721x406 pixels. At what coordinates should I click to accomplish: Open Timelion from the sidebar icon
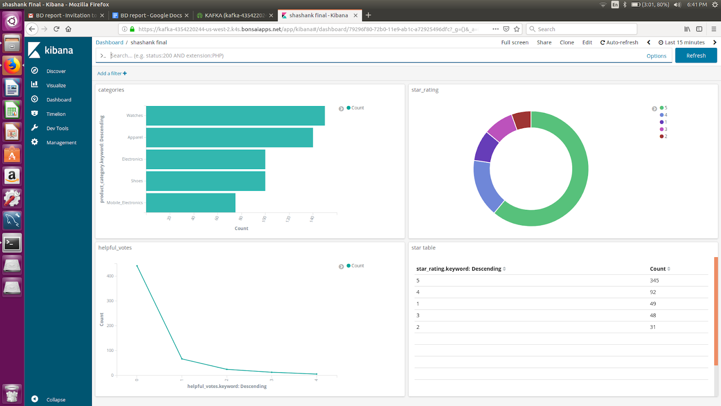pos(35,114)
